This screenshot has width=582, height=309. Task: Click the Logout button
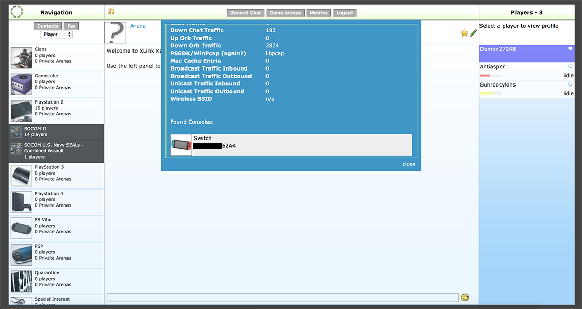pyautogui.click(x=344, y=13)
